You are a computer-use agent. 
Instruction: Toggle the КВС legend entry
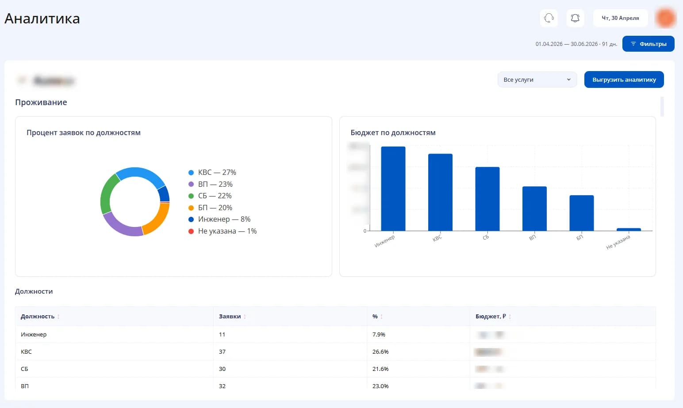212,172
